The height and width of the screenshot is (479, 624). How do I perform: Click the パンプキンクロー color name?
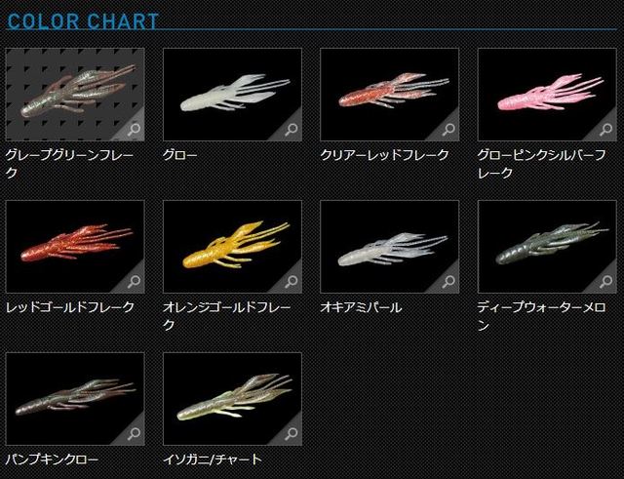click(x=52, y=459)
